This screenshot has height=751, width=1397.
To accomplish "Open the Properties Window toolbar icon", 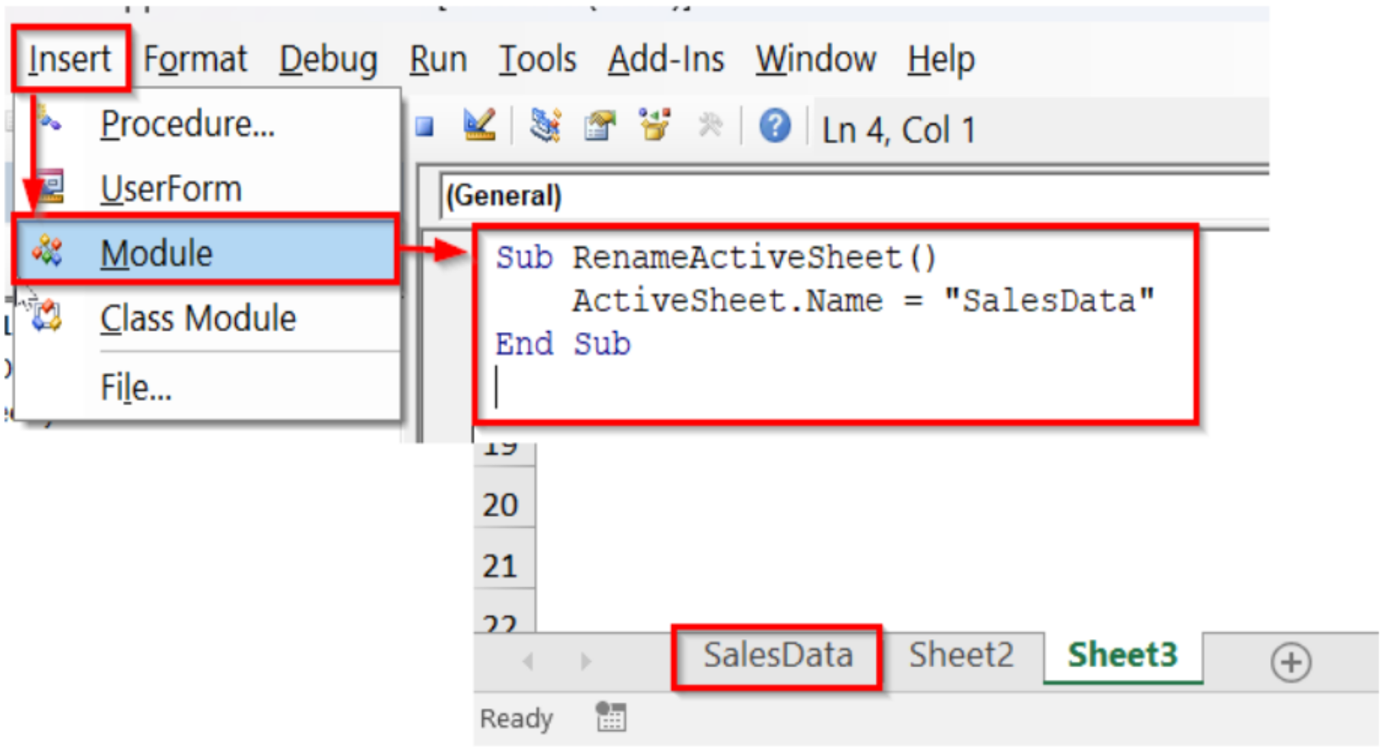I will [x=598, y=126].
